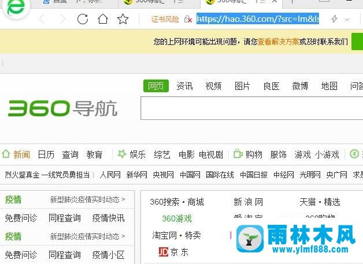Open the 教育 category
The height and width of the screenshot is (264, 363).
click(x=94, y=154)
